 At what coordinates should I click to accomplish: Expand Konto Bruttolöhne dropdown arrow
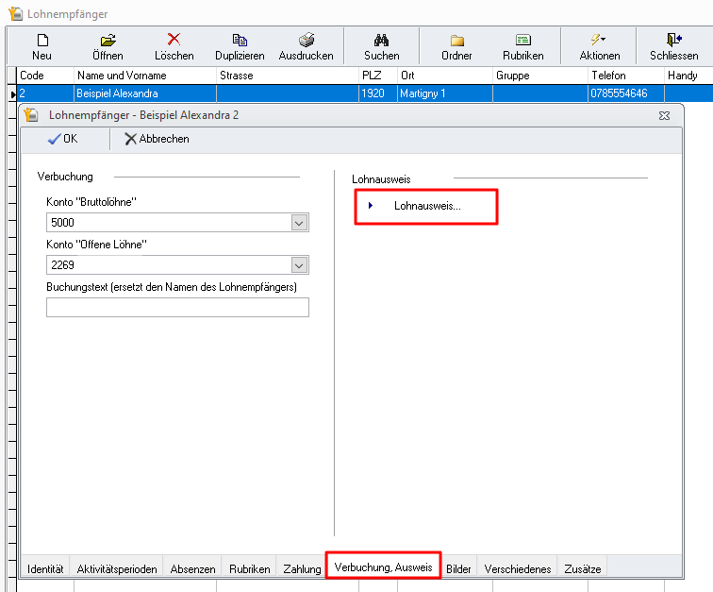[299, 223]
